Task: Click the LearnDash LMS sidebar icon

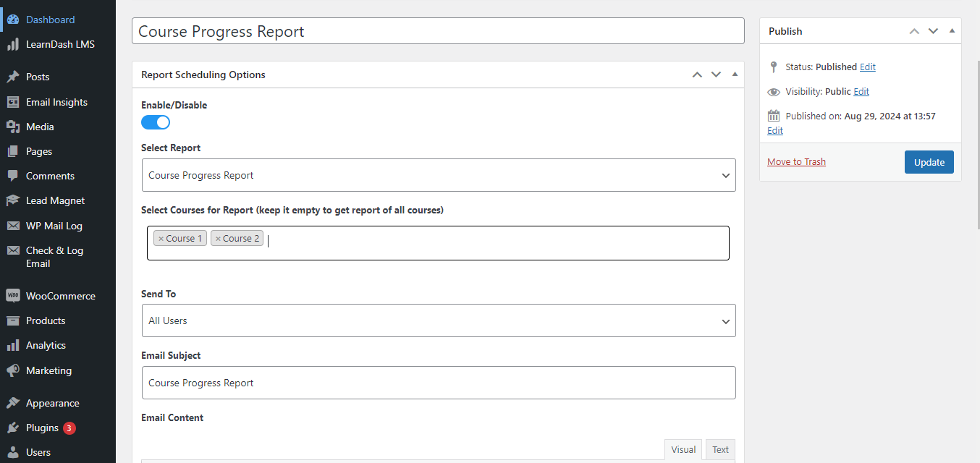Action: click(x=13, y=45)
